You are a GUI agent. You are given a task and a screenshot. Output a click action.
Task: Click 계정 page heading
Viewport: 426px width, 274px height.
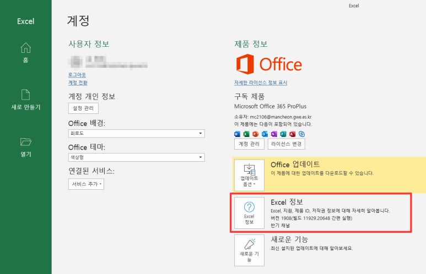78,20
